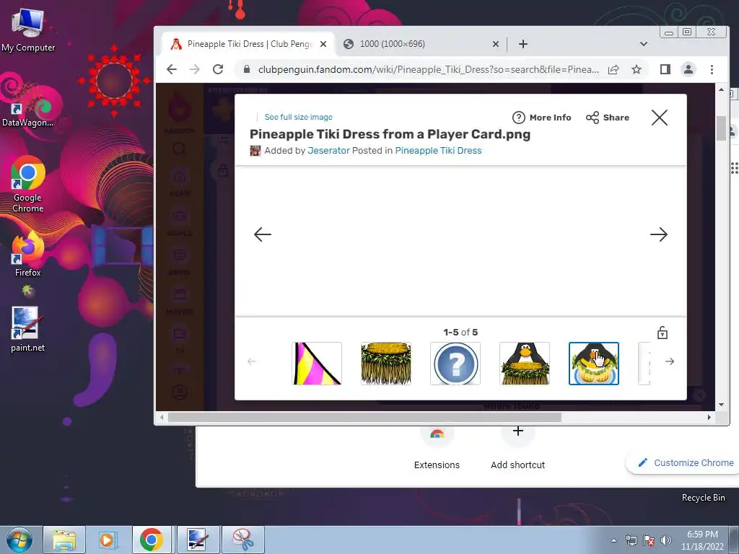Launch Google Chrome from the desktop
The width and height of the screenshot is (739, 554).
tap(28, 185)
